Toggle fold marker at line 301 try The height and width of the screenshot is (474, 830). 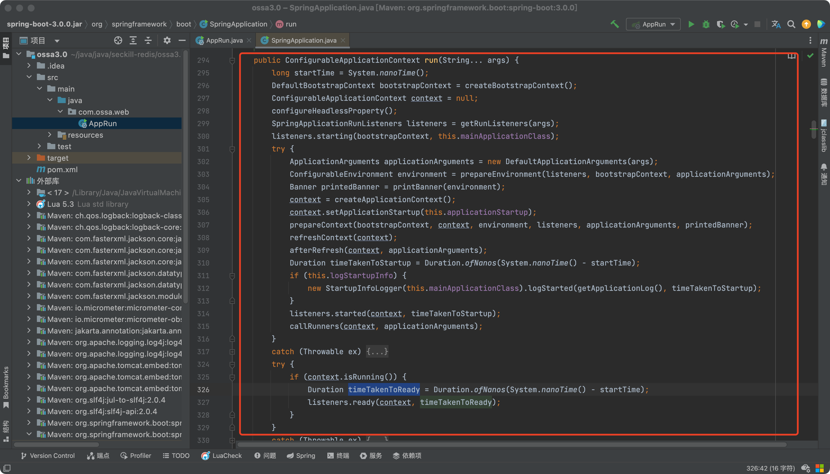pyautogui.click(x=232, y=149)
